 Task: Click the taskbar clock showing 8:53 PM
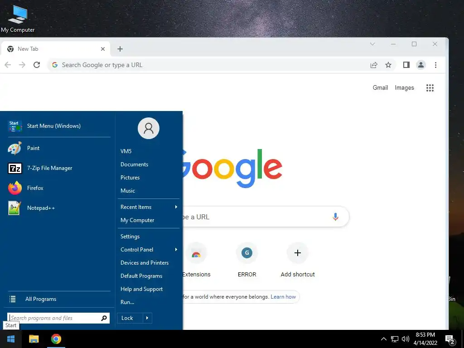425,339
